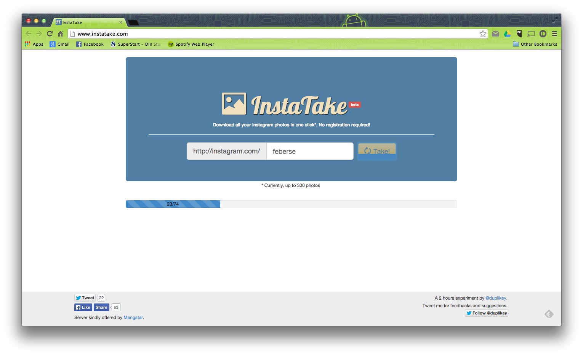This screenshot has height=356, width=583.
Task: Enter fullscreen with the top-right arrows icon
Action: (554, 20)
